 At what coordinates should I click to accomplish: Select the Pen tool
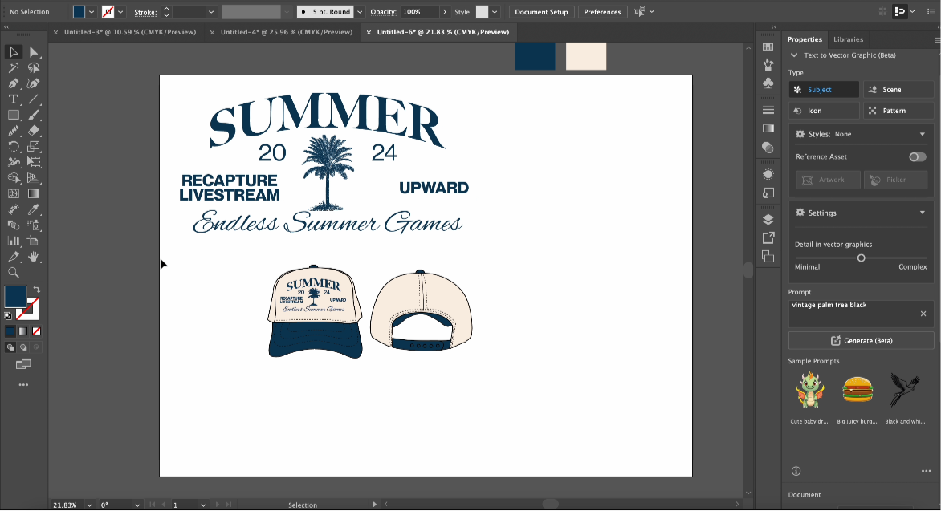pos(13,83)
